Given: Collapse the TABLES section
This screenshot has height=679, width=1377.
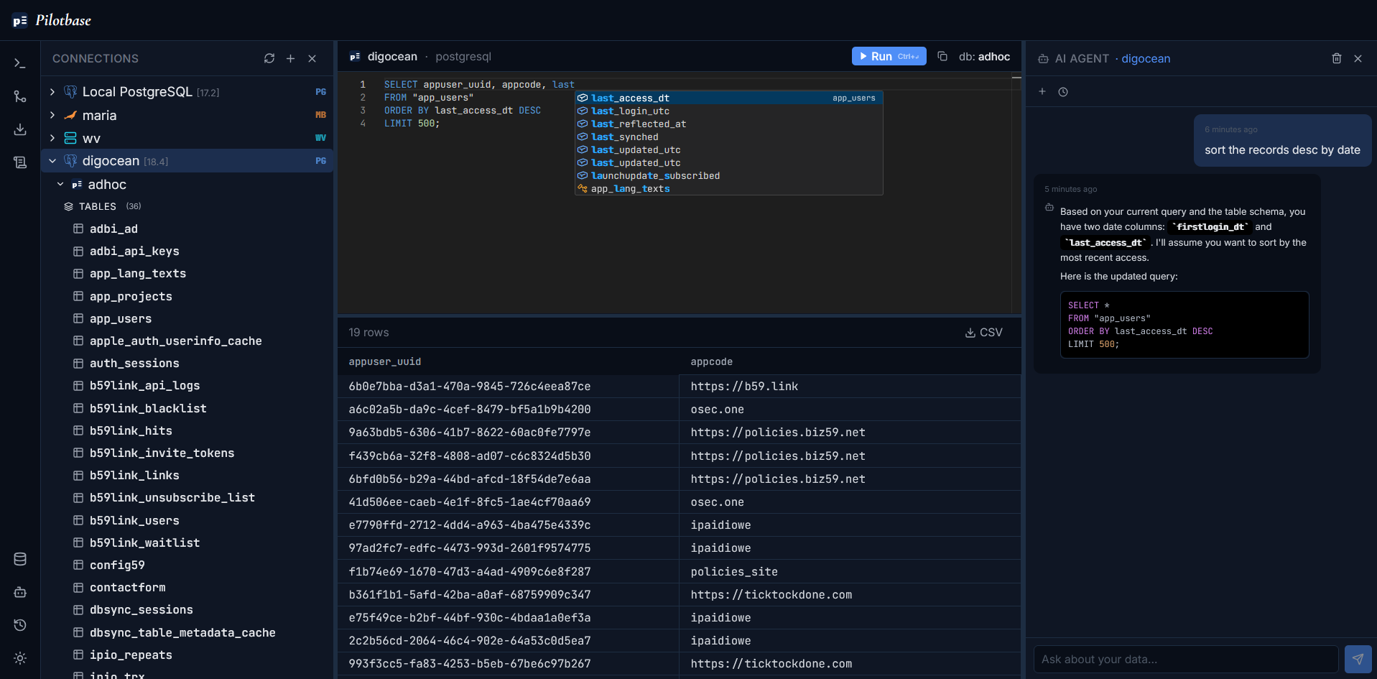Looking at the screenshot, I should (102, 206).
